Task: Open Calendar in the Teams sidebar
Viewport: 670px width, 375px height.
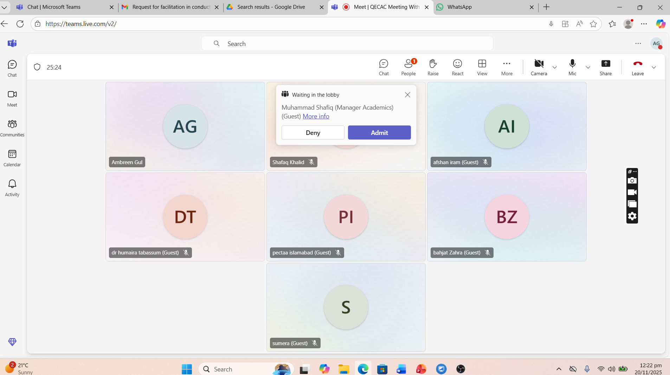Action: click(12, 158)
